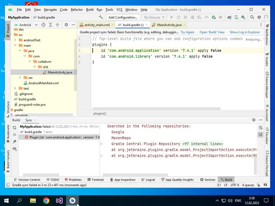
Task: Open the Terminal tool window
Action: pyautogui.click(x=96, y=179)
